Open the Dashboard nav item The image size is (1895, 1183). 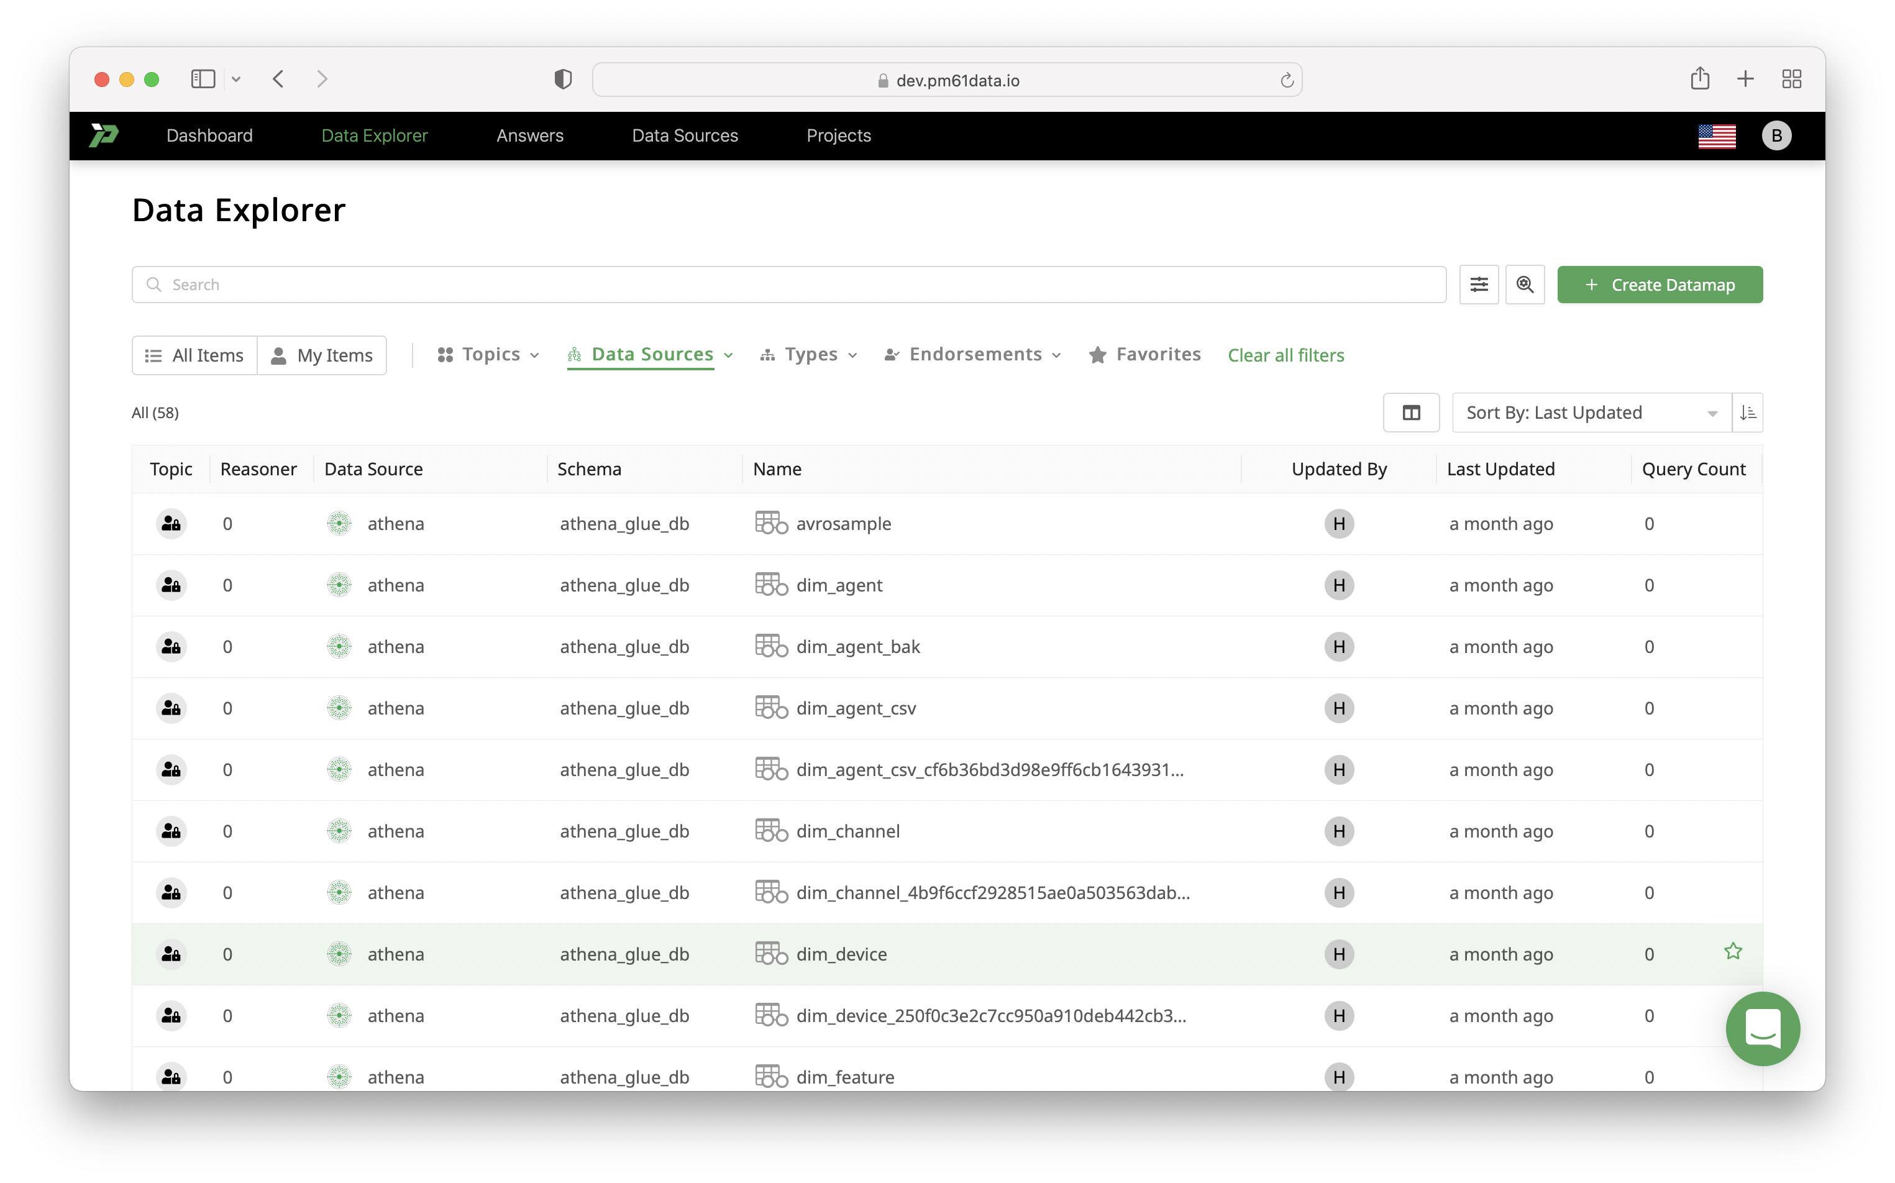point(209,135)
